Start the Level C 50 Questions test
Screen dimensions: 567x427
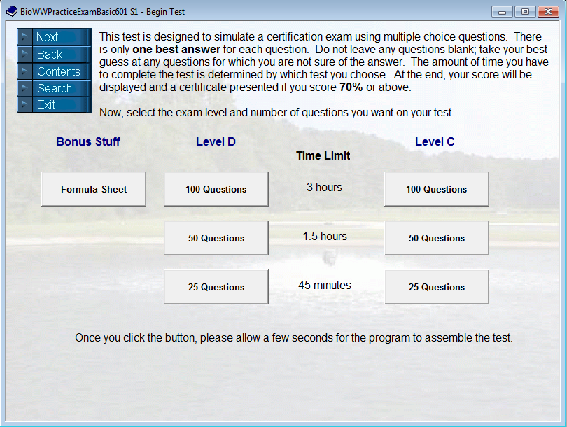click(x=435, y=237)
